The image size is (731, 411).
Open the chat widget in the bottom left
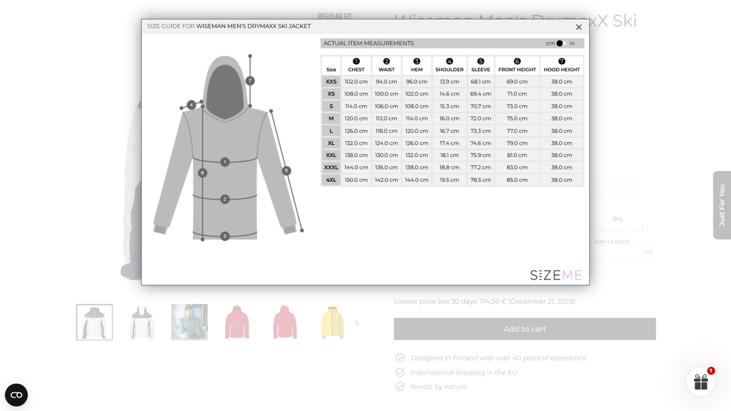click(16, 395)
